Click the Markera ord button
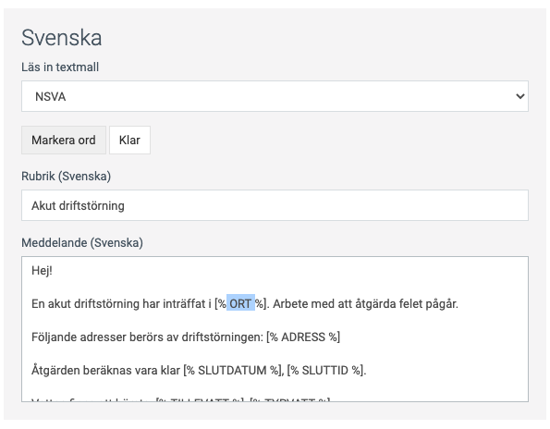Screen dimensions: 550x429 tap(64, 140)
